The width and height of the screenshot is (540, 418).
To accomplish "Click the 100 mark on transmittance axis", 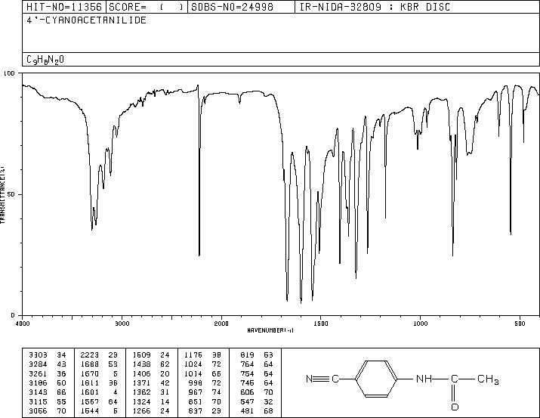I will click(x=9, y=73).
